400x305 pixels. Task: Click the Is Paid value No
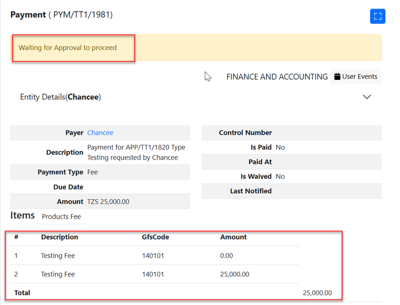(280, 147)
